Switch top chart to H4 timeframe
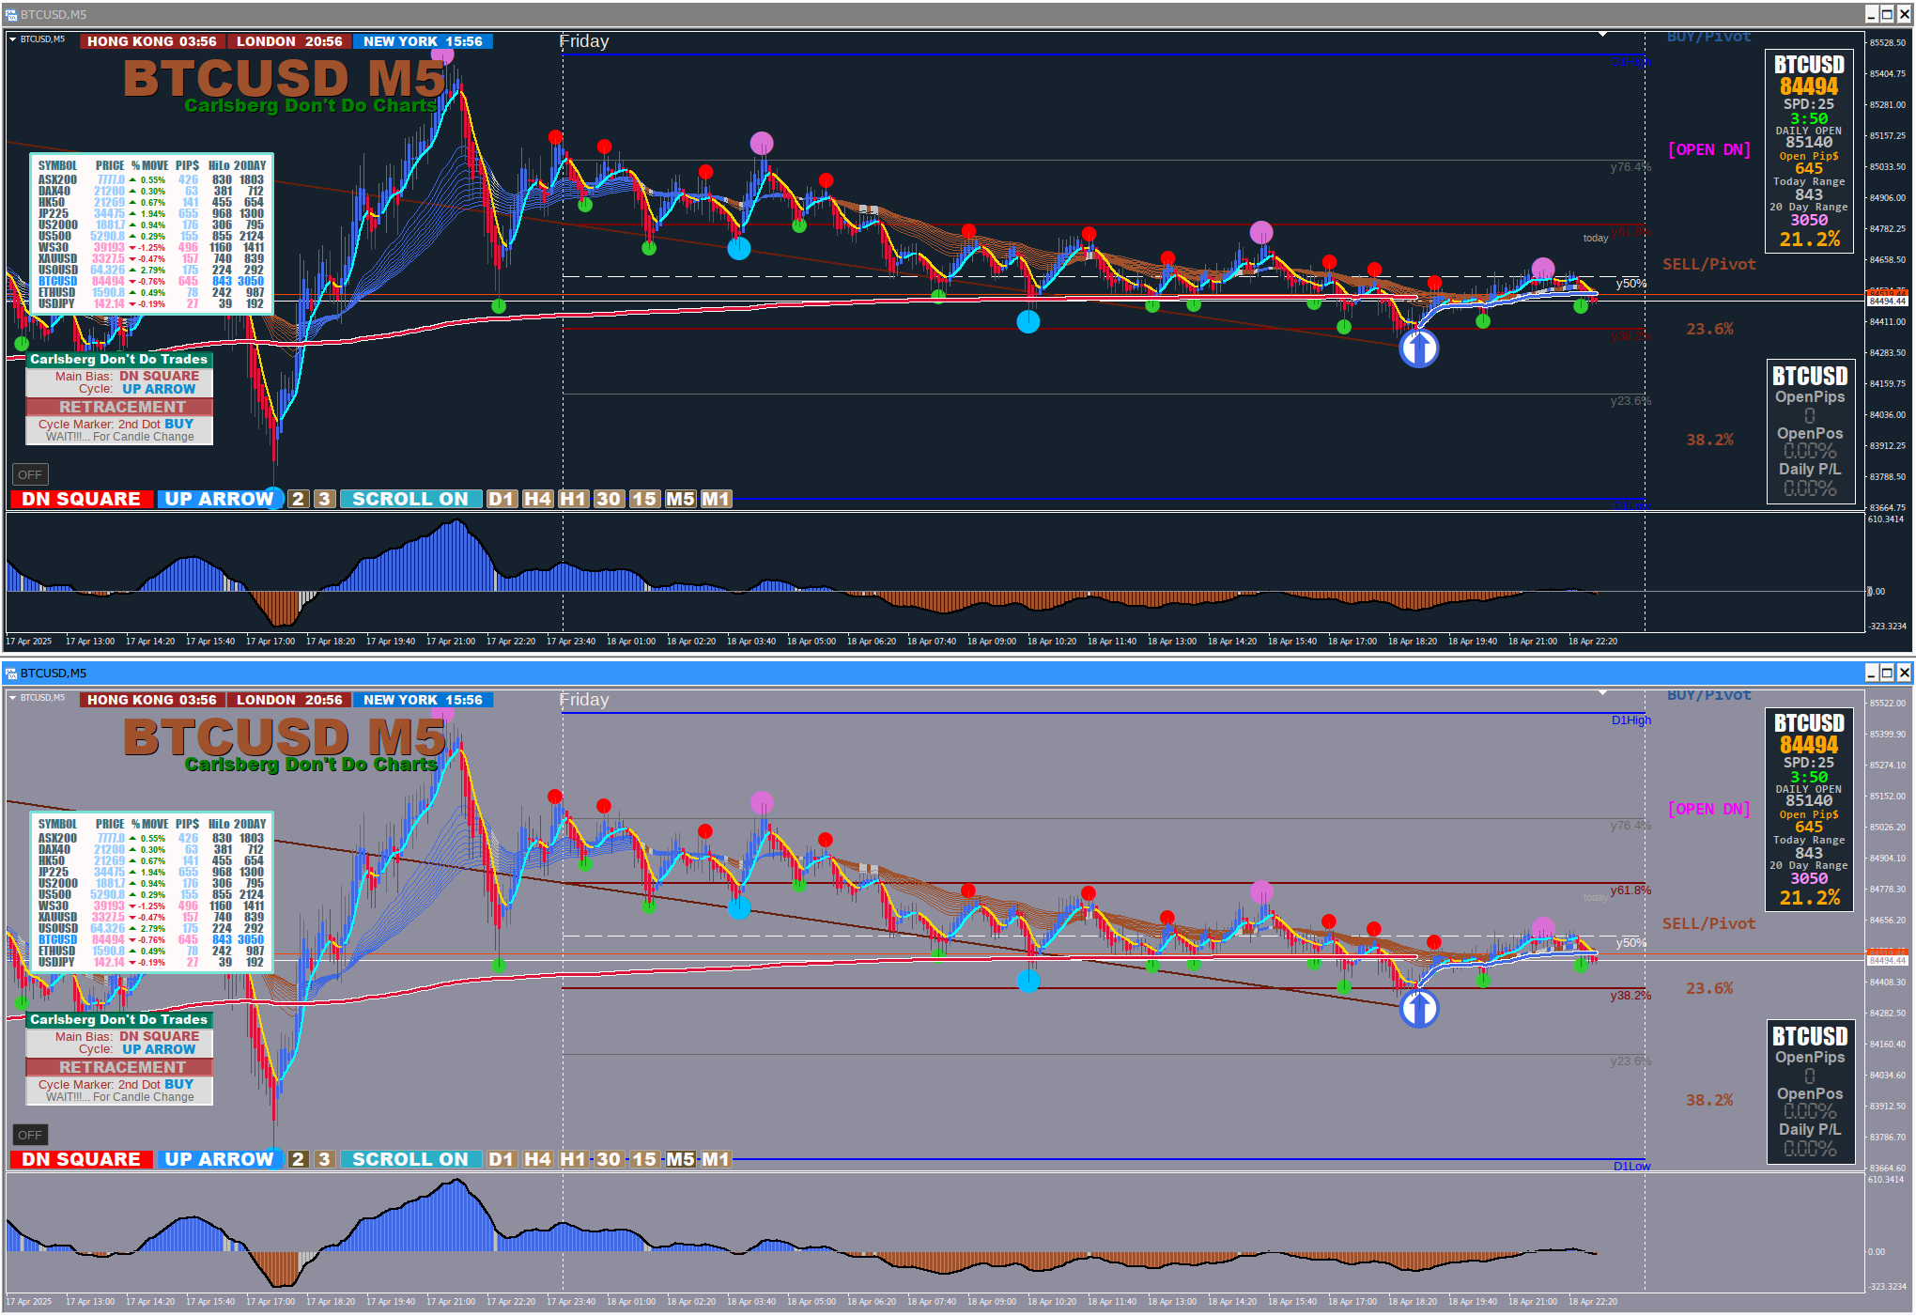The height and width of the screenshot is (1316, 1916). (537, 499)
